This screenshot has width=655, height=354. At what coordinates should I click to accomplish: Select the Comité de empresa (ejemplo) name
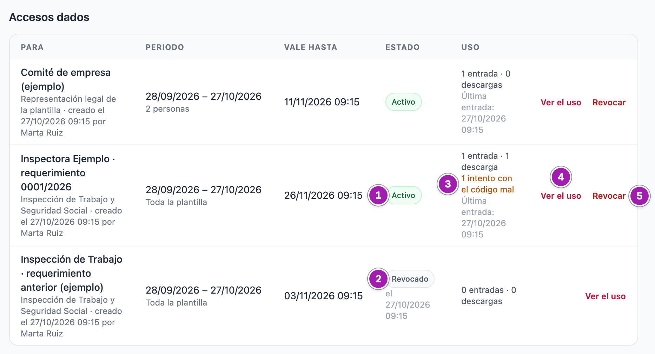(66, 79)
